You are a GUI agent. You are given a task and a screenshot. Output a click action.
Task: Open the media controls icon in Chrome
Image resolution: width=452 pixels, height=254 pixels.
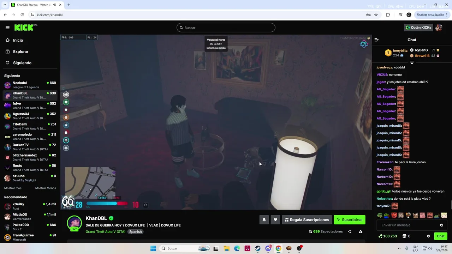(x=400, y=15)
